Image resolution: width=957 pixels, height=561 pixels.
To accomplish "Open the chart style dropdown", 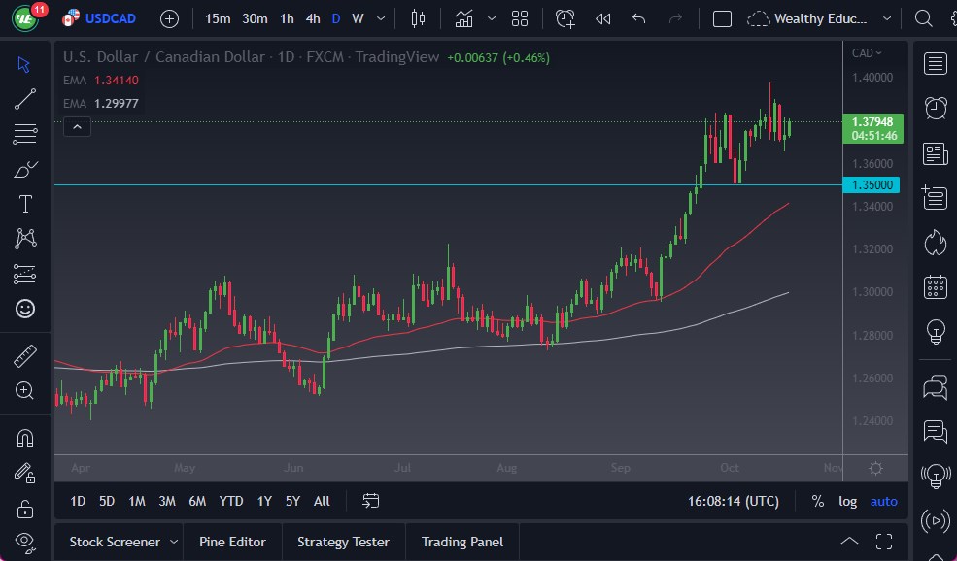I will tap(420, 17).
